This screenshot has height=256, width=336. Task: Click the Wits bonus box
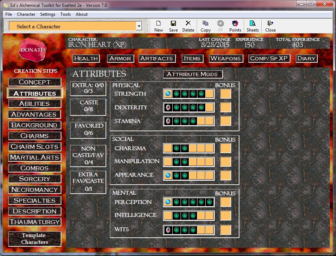(226, 230)
